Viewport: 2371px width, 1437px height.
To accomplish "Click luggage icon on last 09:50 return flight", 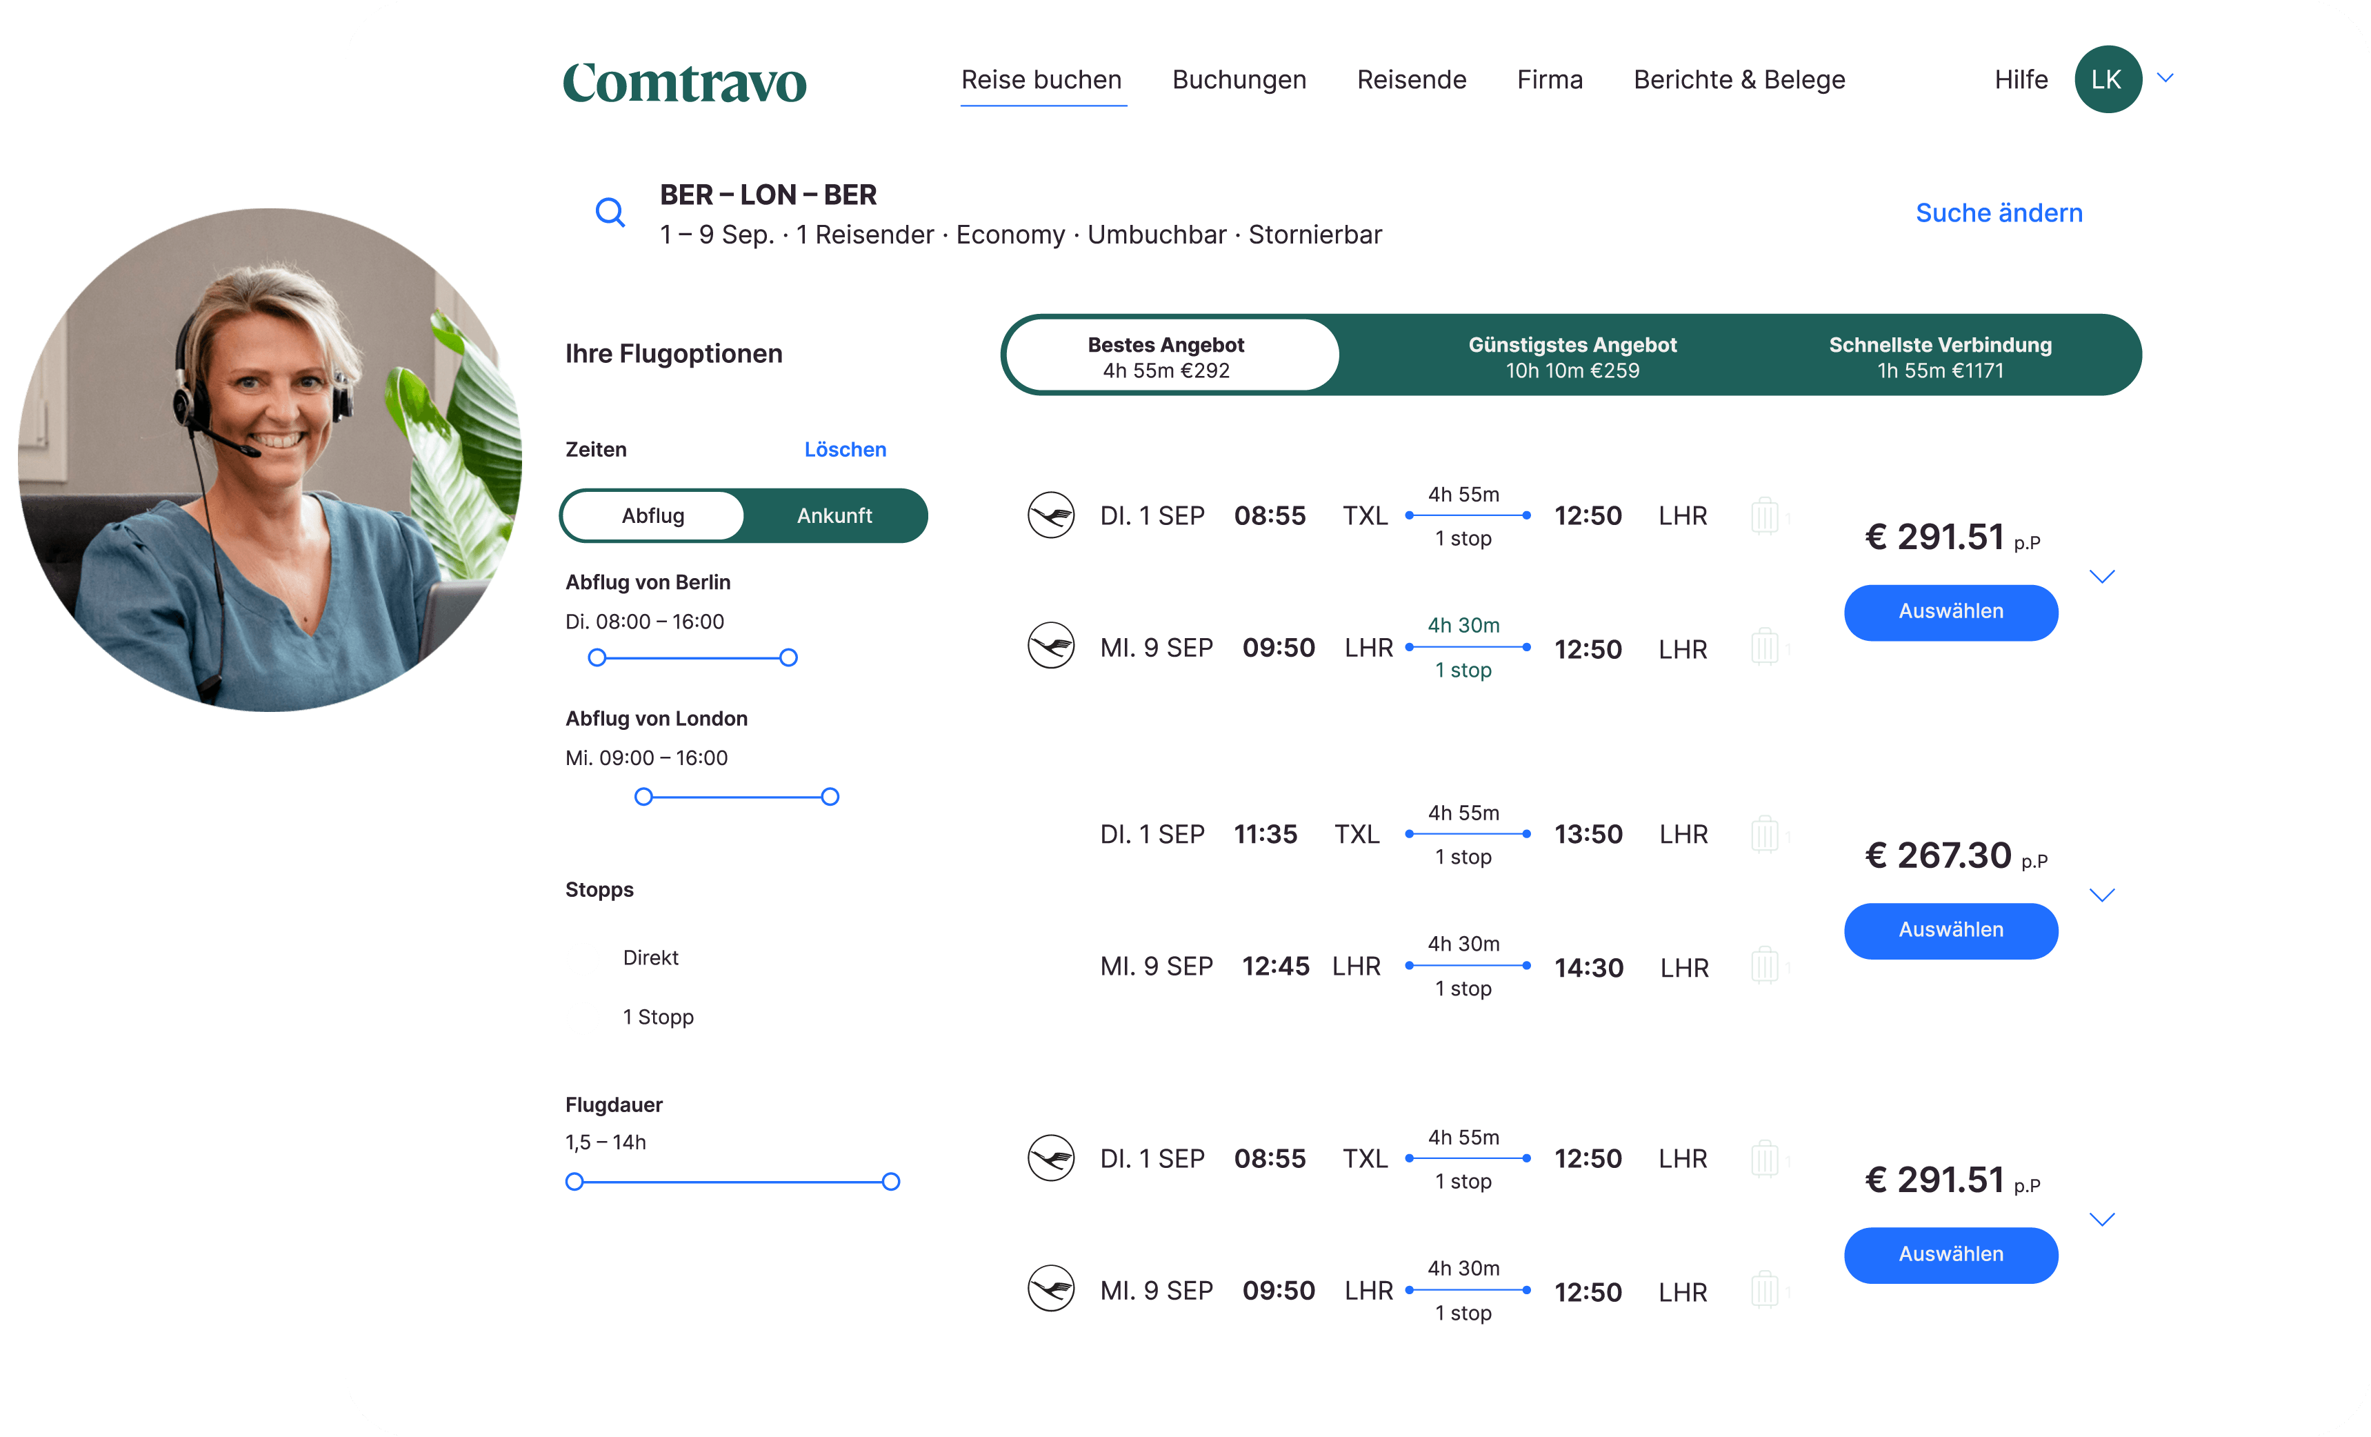I will tap(1764, 1290).
